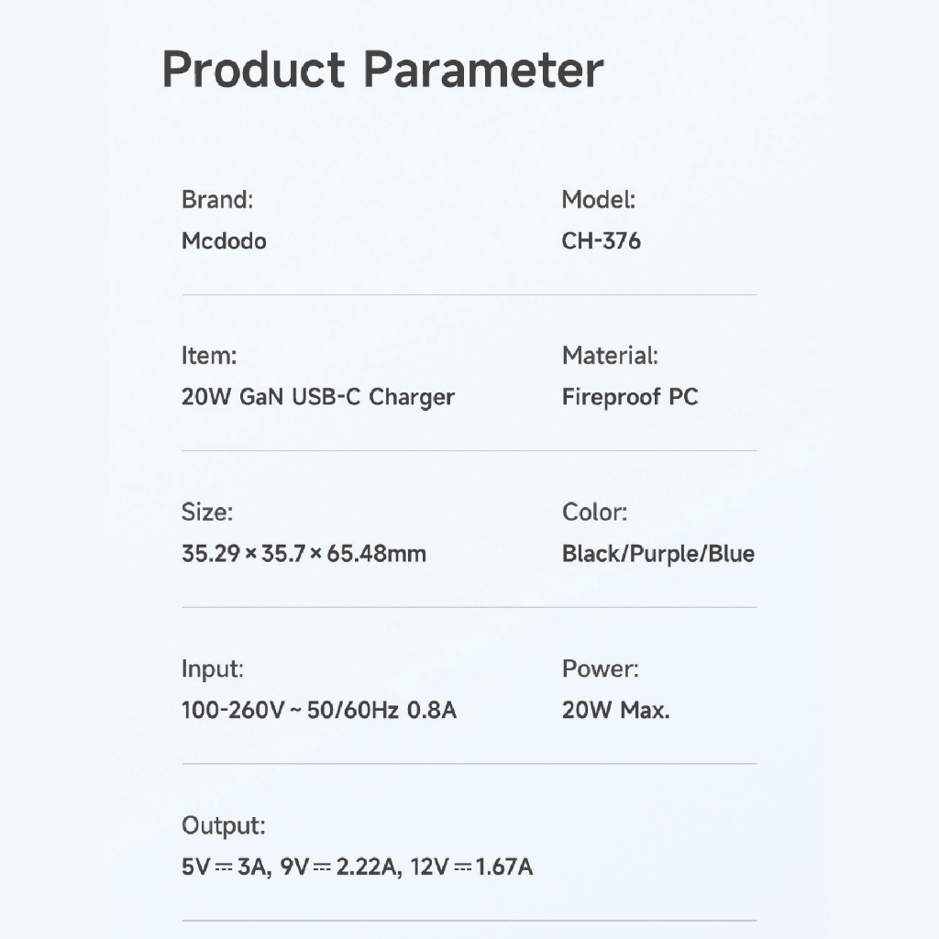Viewport: 939px width, 939px height.
Task: Select the Item label
Action: click(x=208, y=355)
